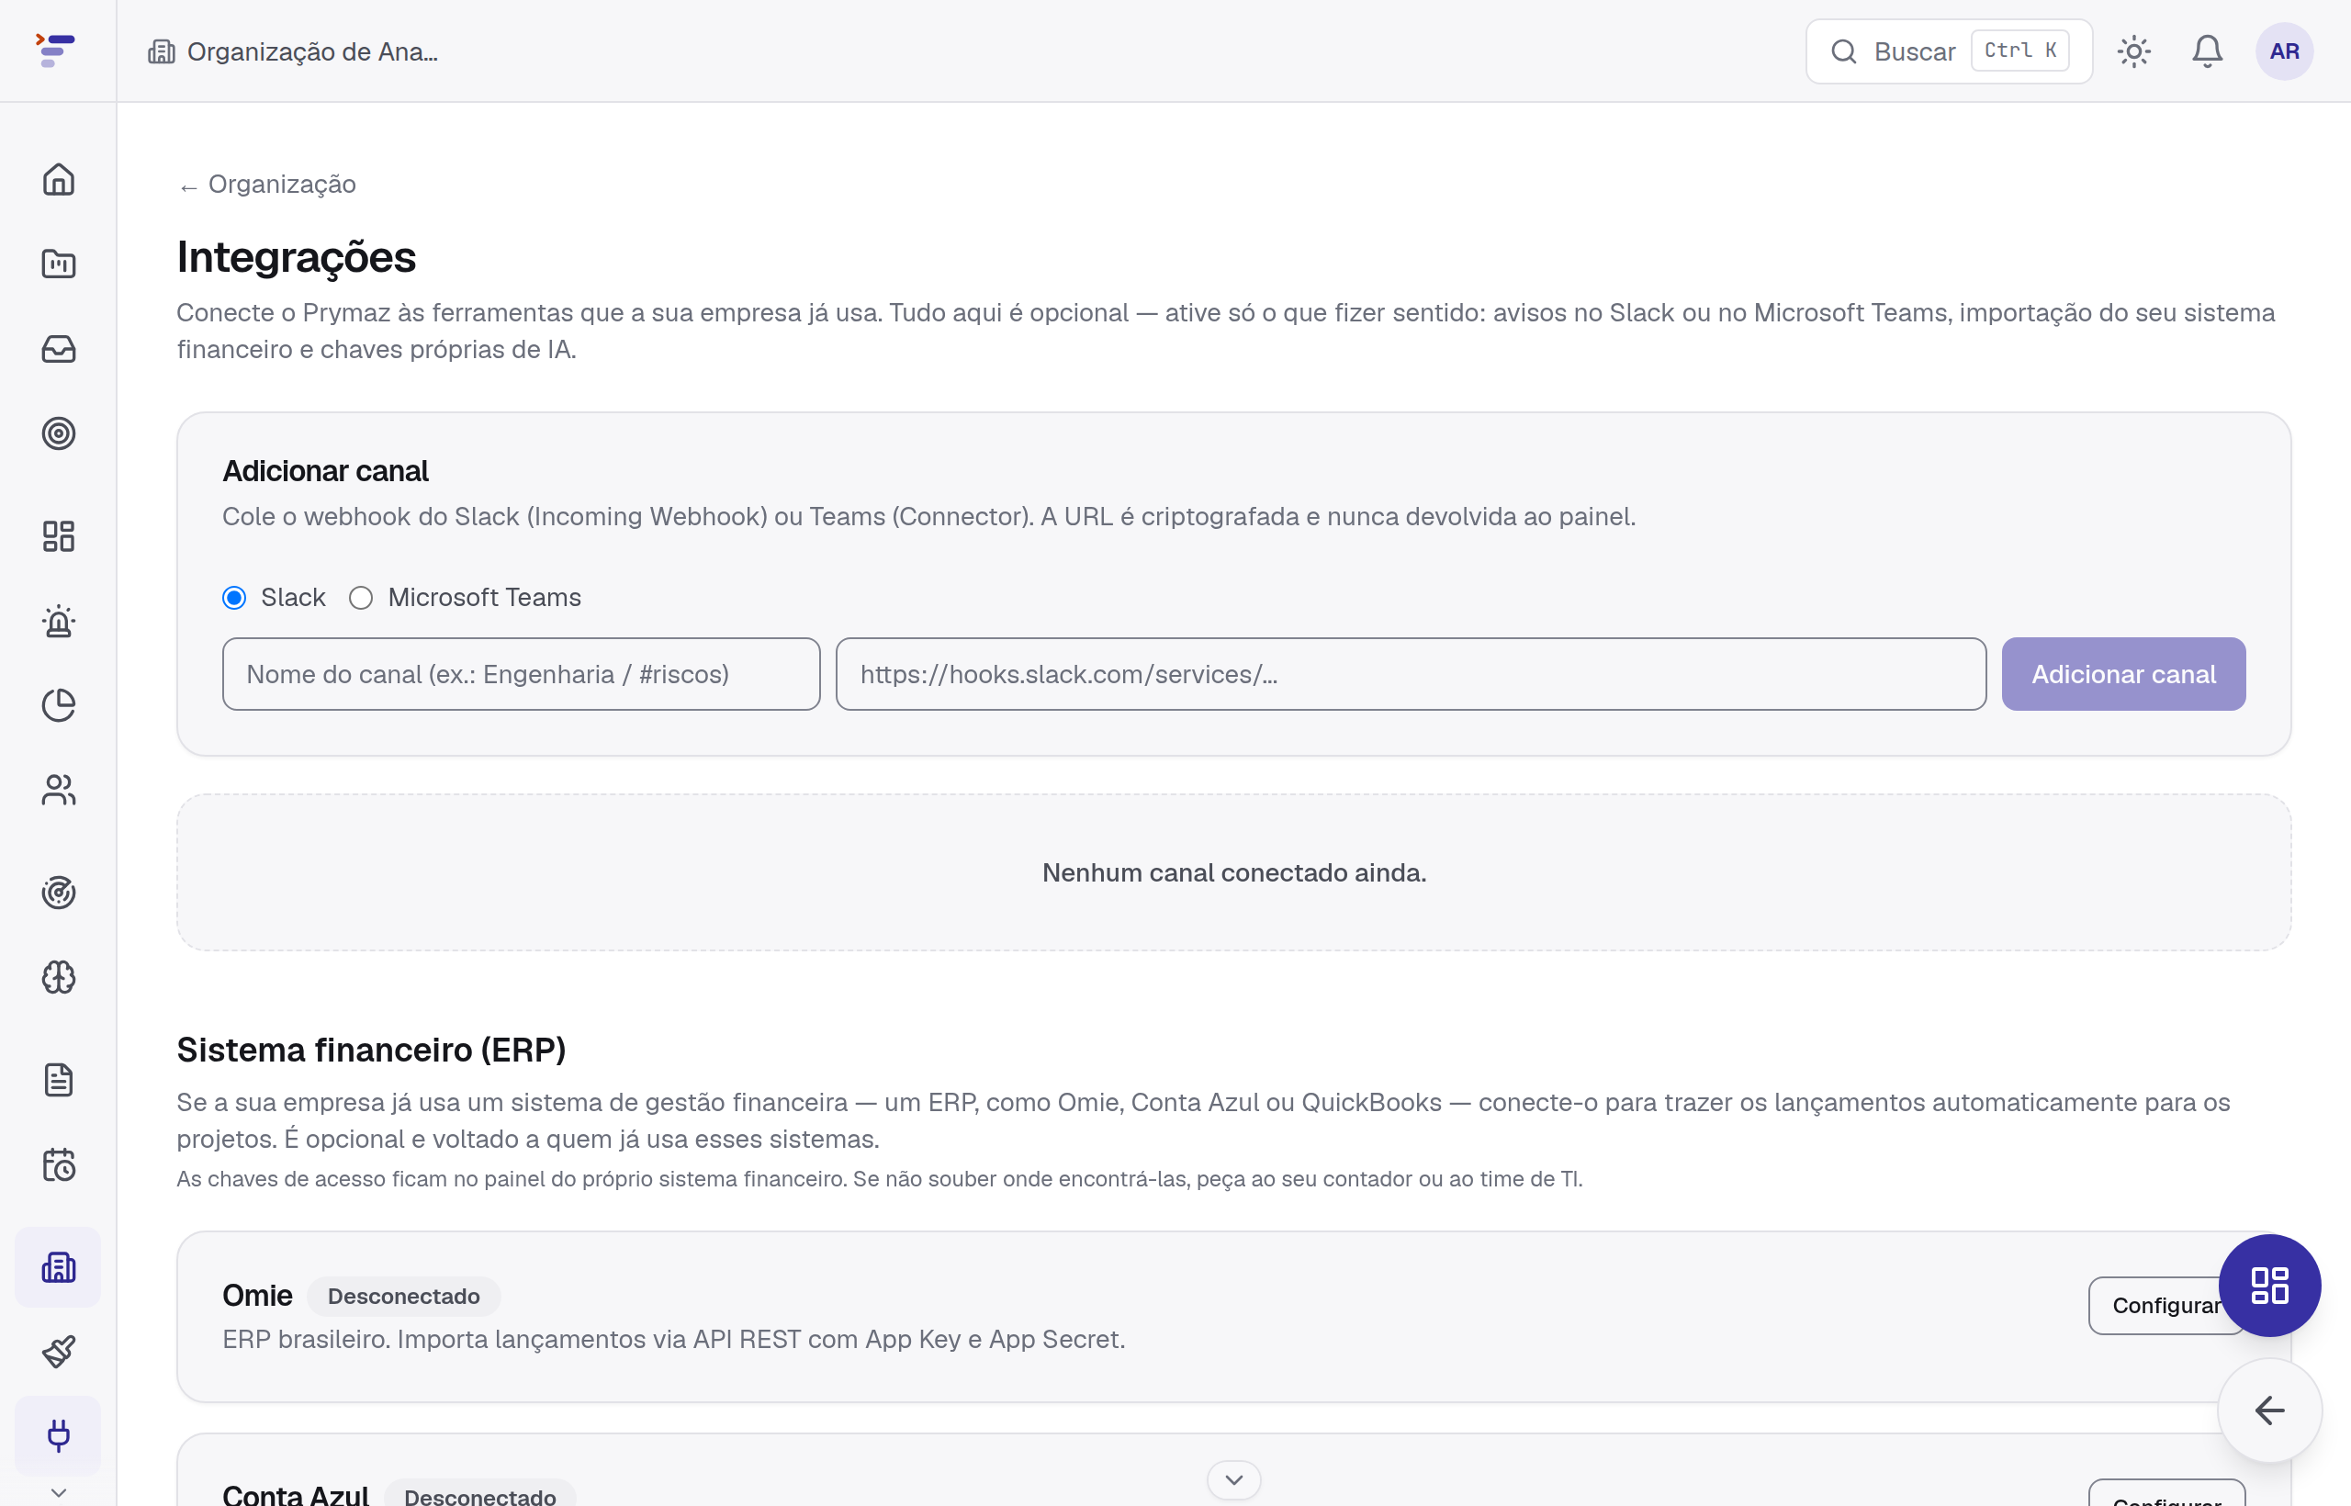This screenshot has height=1506, width=2351.
Task: Open the target goals icon in sidebar
Action: pyautogui.click(x=59, y=433)
